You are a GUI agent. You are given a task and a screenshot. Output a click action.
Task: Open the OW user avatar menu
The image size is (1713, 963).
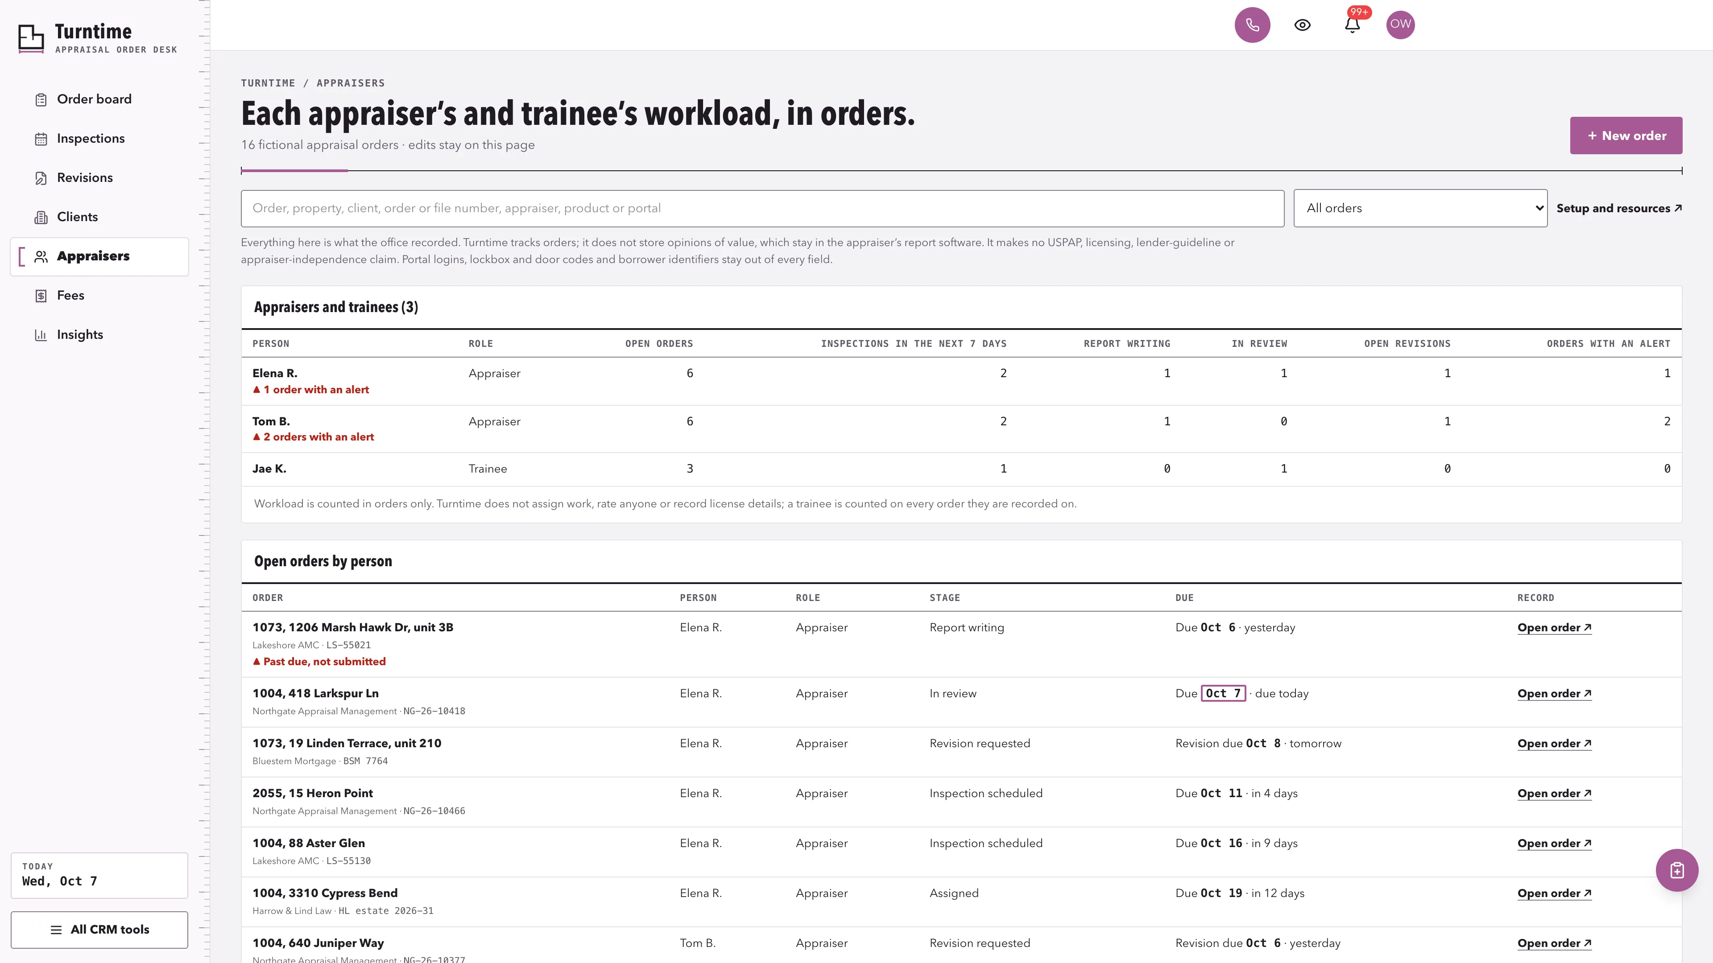point(1400,25)
